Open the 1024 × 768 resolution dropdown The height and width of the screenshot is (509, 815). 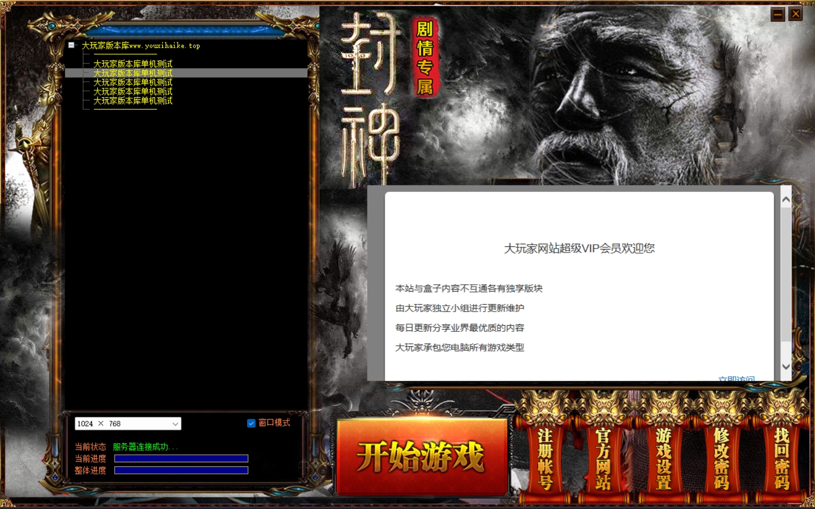coord(126,423)
